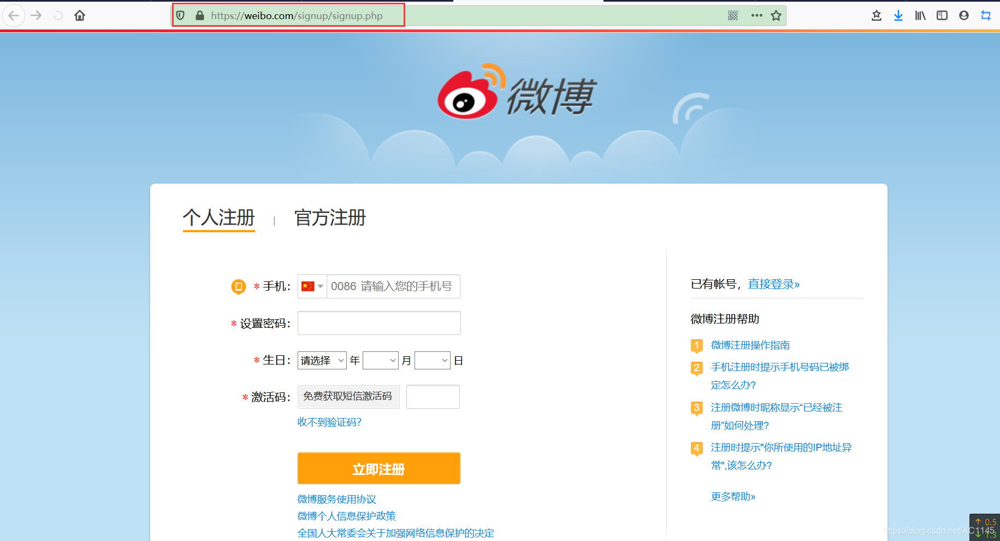The image size is (1000, 541).
Task: Click help item number 1 badge
Action: (696, 346)
